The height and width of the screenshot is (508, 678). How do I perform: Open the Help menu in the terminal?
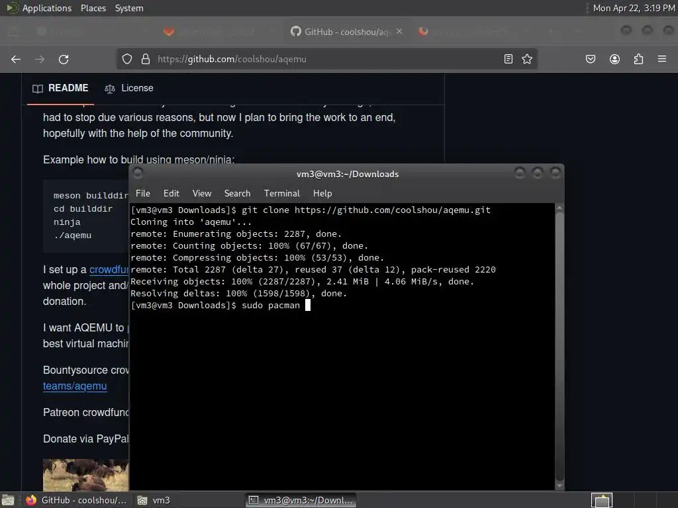(x=322, y=194)
